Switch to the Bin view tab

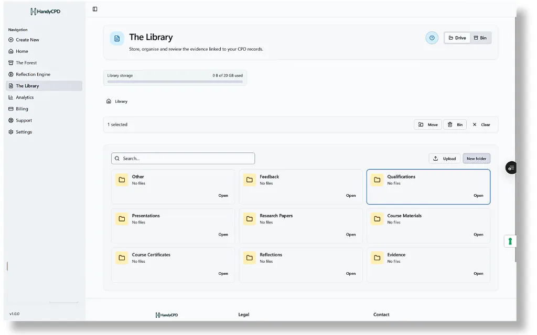[480, 38]
